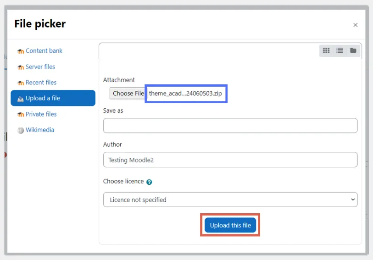
Task: Open the Server files repository
Action: click(40, 67)
